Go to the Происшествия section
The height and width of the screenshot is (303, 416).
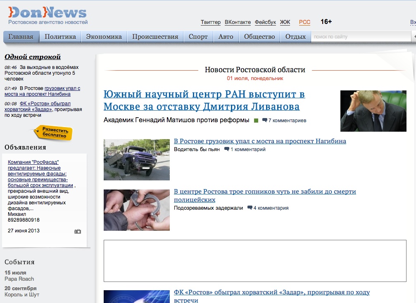tap(155, 37)
